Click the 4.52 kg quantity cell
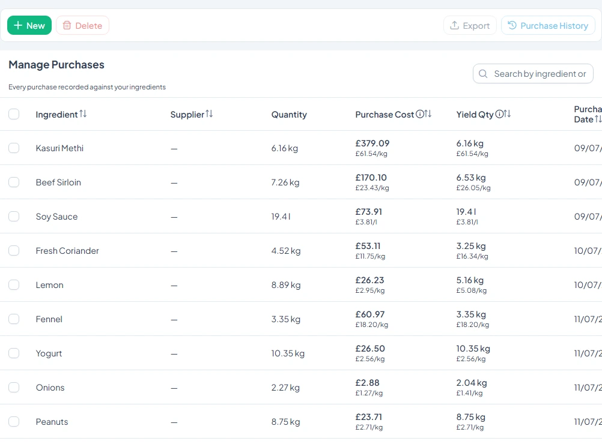The width and height of the screenshot is (602, 444). (x=286, y=250)
